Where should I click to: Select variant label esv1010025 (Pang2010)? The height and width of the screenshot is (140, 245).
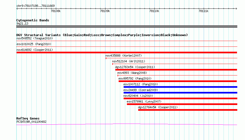pyautogui.click(x=34, y=44)
